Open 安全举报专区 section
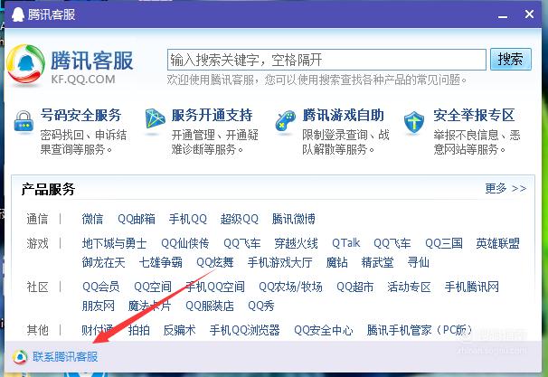 (x=474, y=116)
